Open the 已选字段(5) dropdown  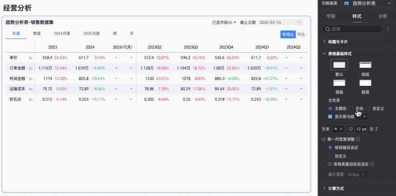[x=224, y=22]
